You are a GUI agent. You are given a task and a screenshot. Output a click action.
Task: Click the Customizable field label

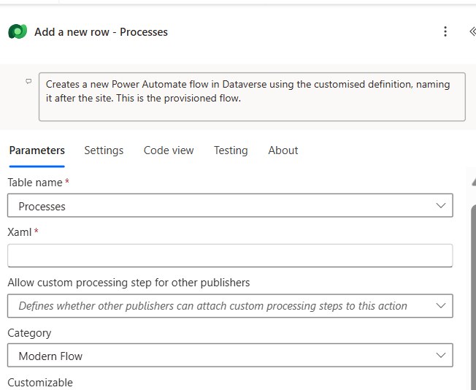[x=40, y=383]
